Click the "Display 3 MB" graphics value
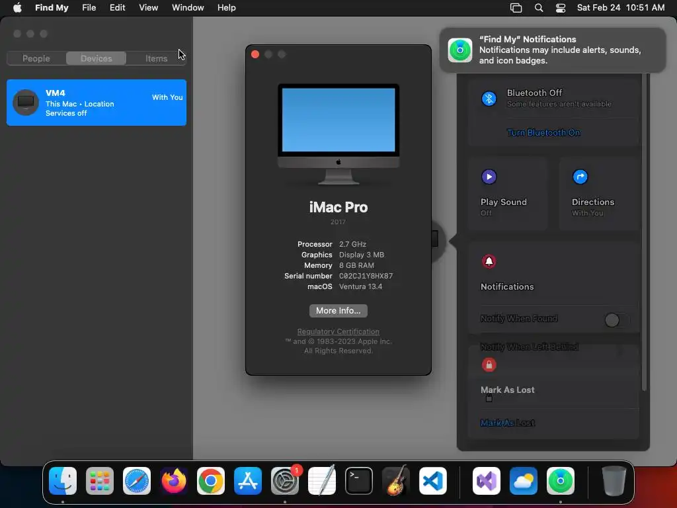The height and width of the screenshot is (508, 677). pos(362,255)
